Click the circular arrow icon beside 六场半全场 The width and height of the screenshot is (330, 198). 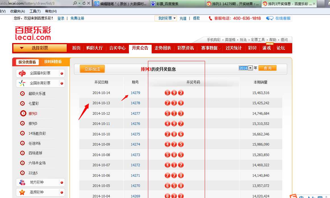(x=22, y=163)
